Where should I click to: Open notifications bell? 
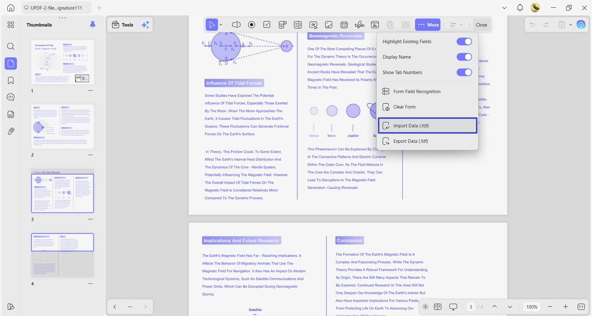point(520,8)
